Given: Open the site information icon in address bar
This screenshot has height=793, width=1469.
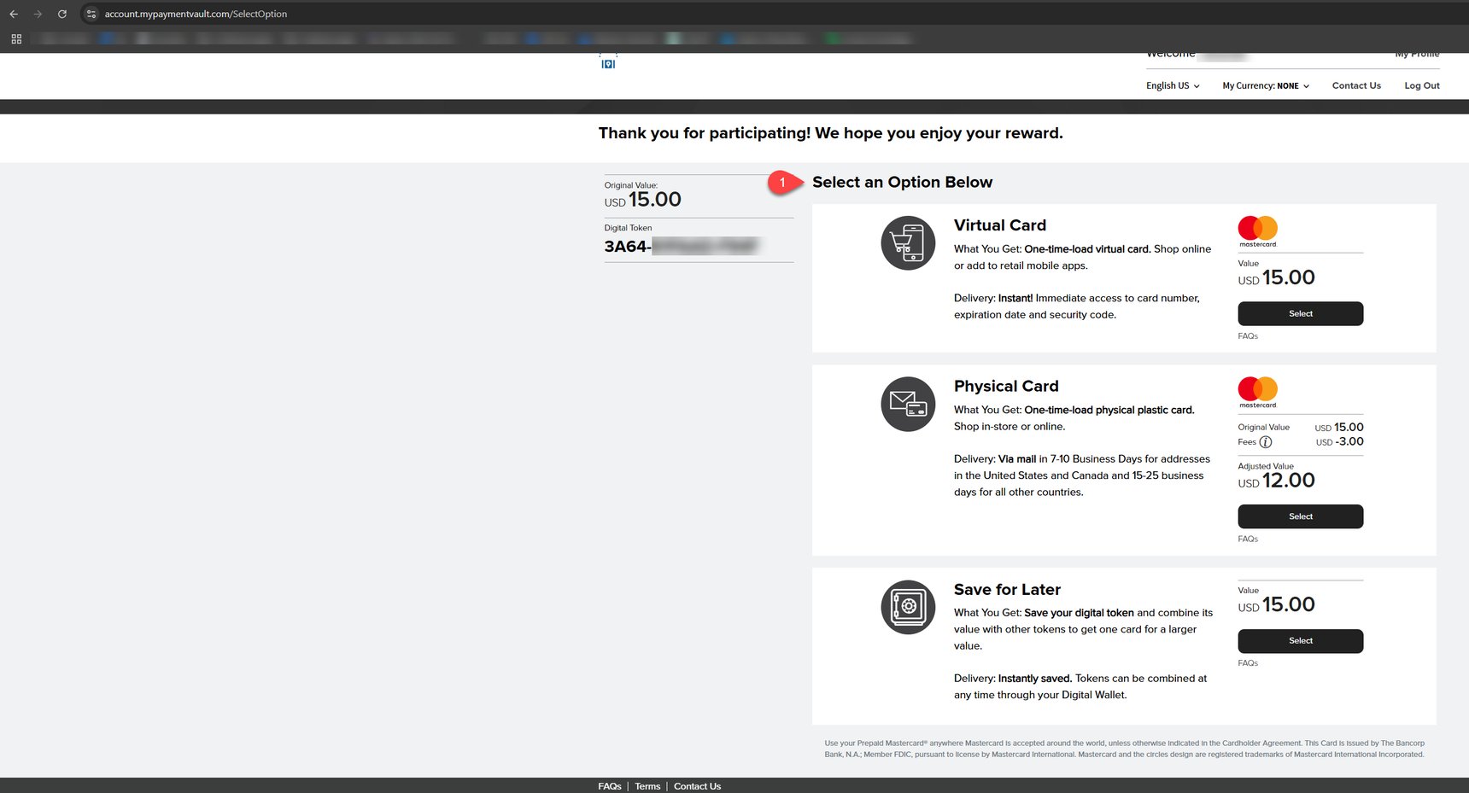Looking at the screenshot, I should point(91,14).
